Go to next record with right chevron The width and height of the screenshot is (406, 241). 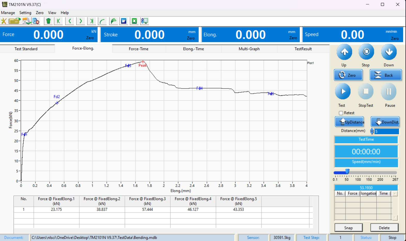tap(81, 21)
